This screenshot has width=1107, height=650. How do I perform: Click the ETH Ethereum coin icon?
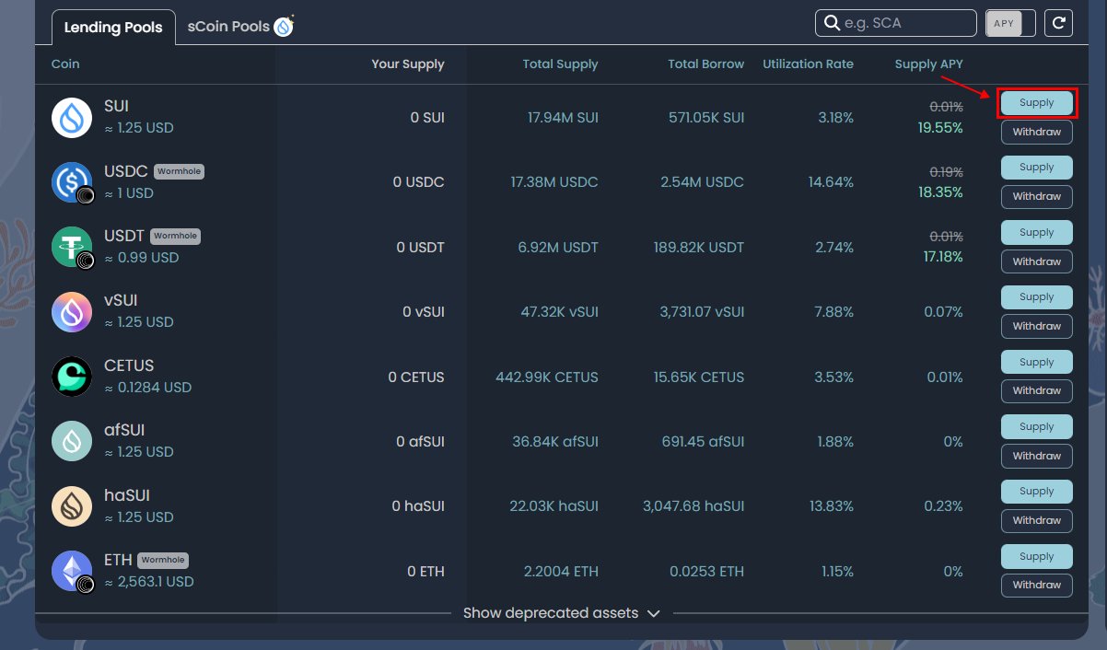pos(72,571)
